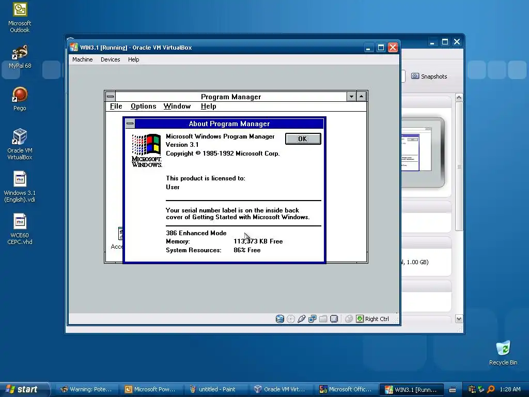Click the About Program Manager title bar
Image resolution: width=529 pixels, height=397 pixels.
(229, 124)
